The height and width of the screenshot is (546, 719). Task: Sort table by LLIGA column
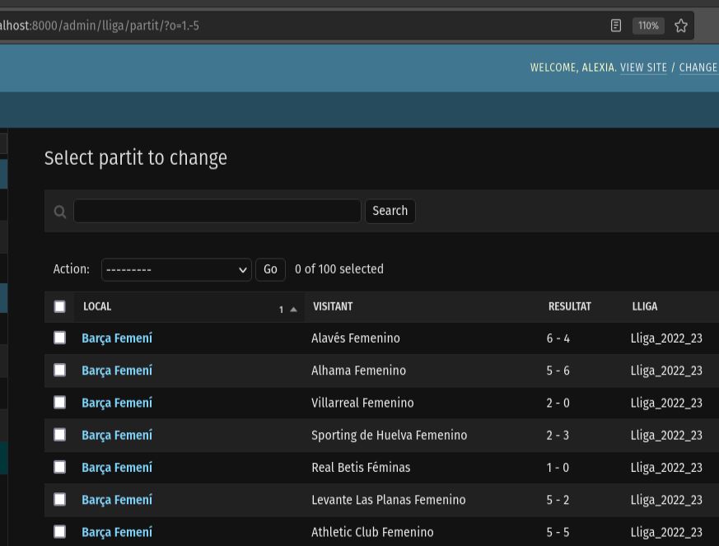click(x=645, y=306)
